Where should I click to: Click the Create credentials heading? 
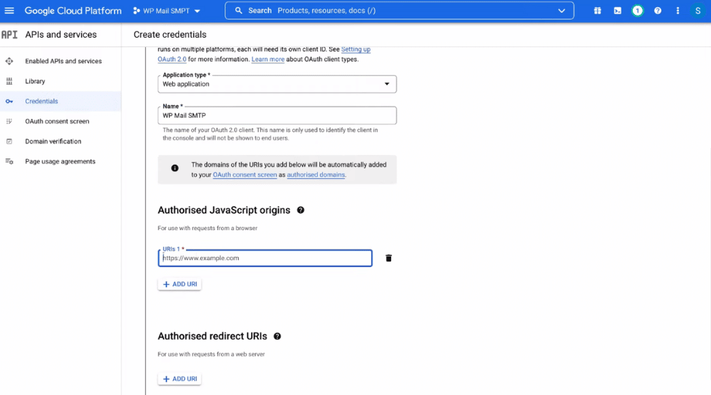[170, 34]
